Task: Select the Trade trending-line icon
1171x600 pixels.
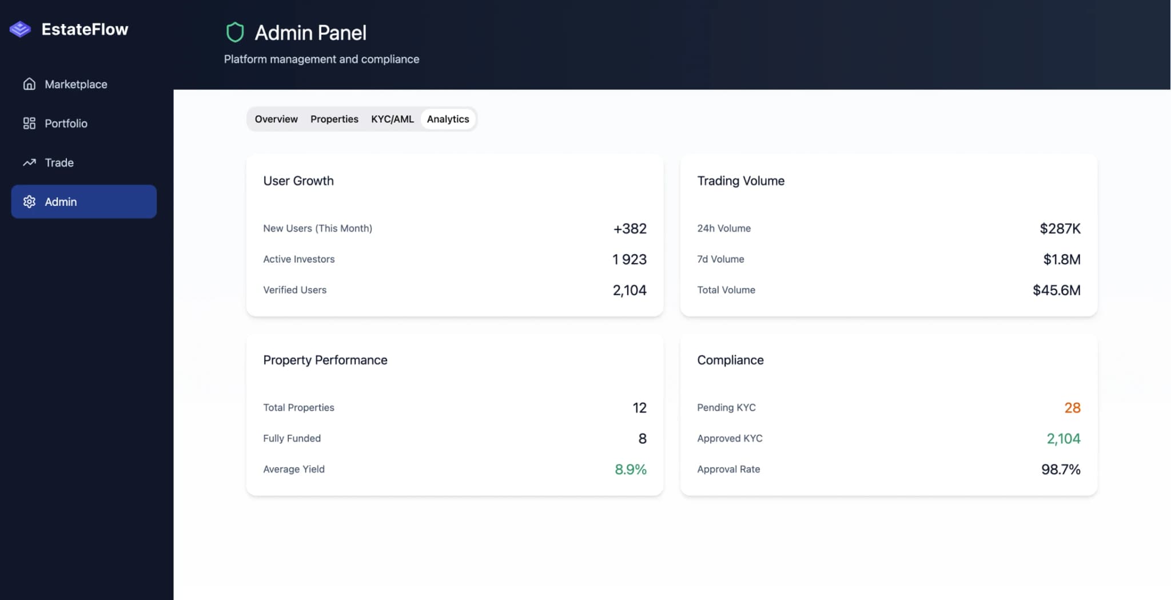Action: 29,162
